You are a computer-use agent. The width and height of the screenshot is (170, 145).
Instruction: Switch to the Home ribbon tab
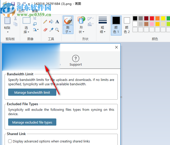(21, 11)
